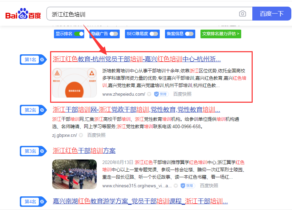The width and height of the screenshot is (292, 211).
Task: Open result title 浙江红色干部培训方案
Action: click(84, 150)
